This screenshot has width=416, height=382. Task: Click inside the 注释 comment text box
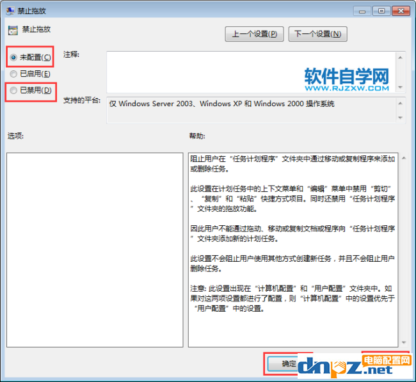[x=251, y=72]
